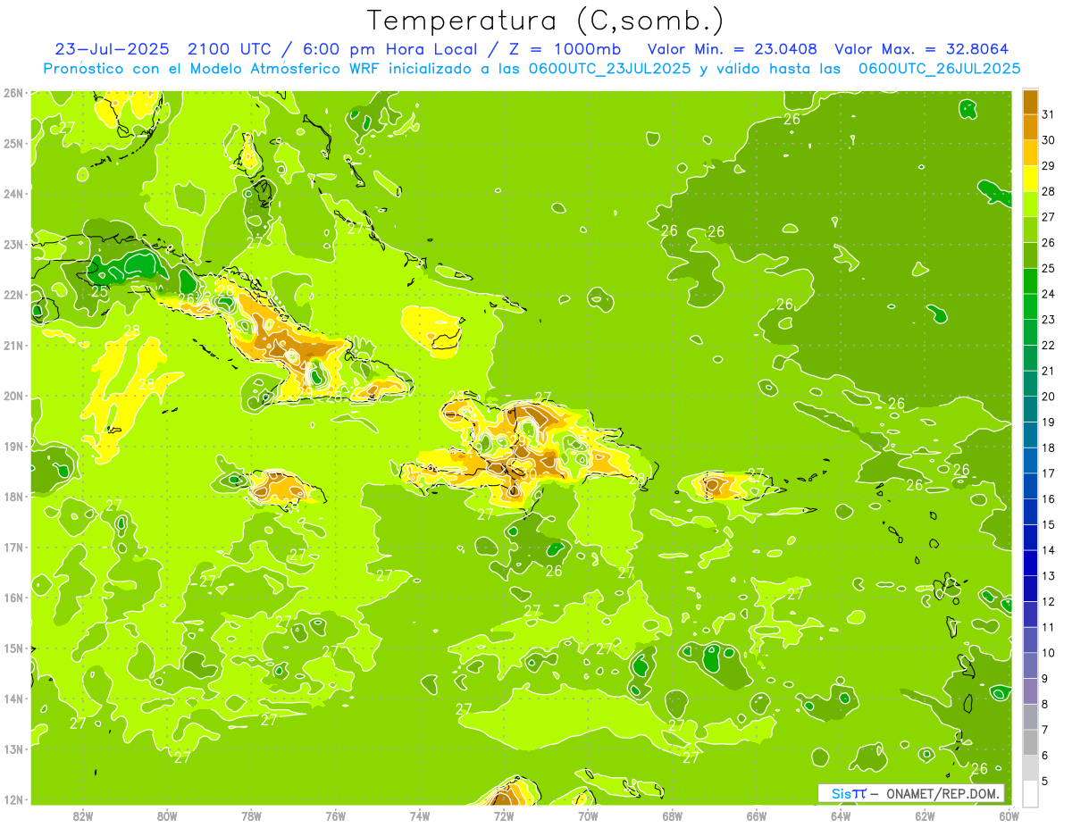Pick the teal legend swatch between 19 and 20

point(1030,409)
